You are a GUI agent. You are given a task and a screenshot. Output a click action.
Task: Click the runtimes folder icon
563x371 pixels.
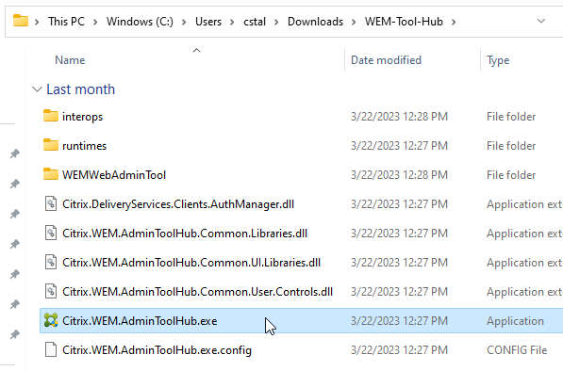tap(51, 145)
